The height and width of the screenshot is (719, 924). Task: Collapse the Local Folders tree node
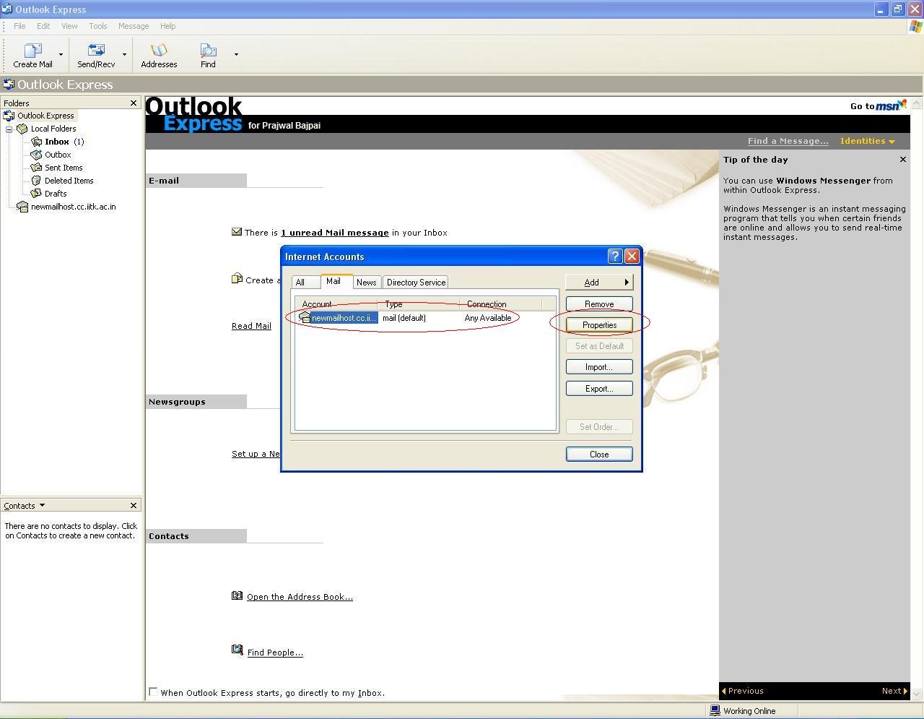[x=9, y=129]
